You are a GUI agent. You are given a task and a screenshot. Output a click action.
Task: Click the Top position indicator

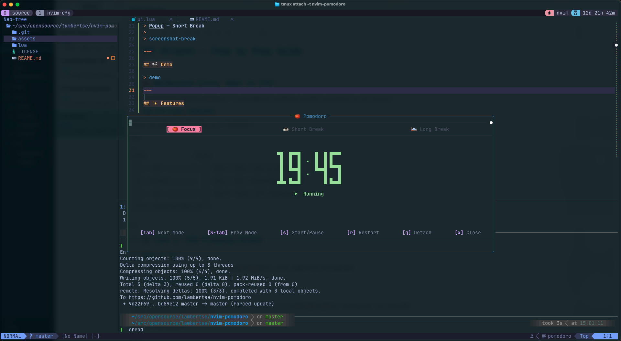coord(584,336)
